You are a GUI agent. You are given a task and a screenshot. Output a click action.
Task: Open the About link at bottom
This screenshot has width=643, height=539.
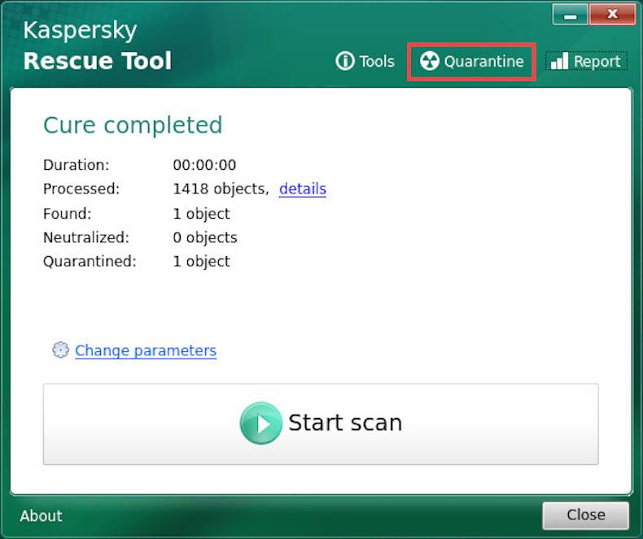click(41, 516)
